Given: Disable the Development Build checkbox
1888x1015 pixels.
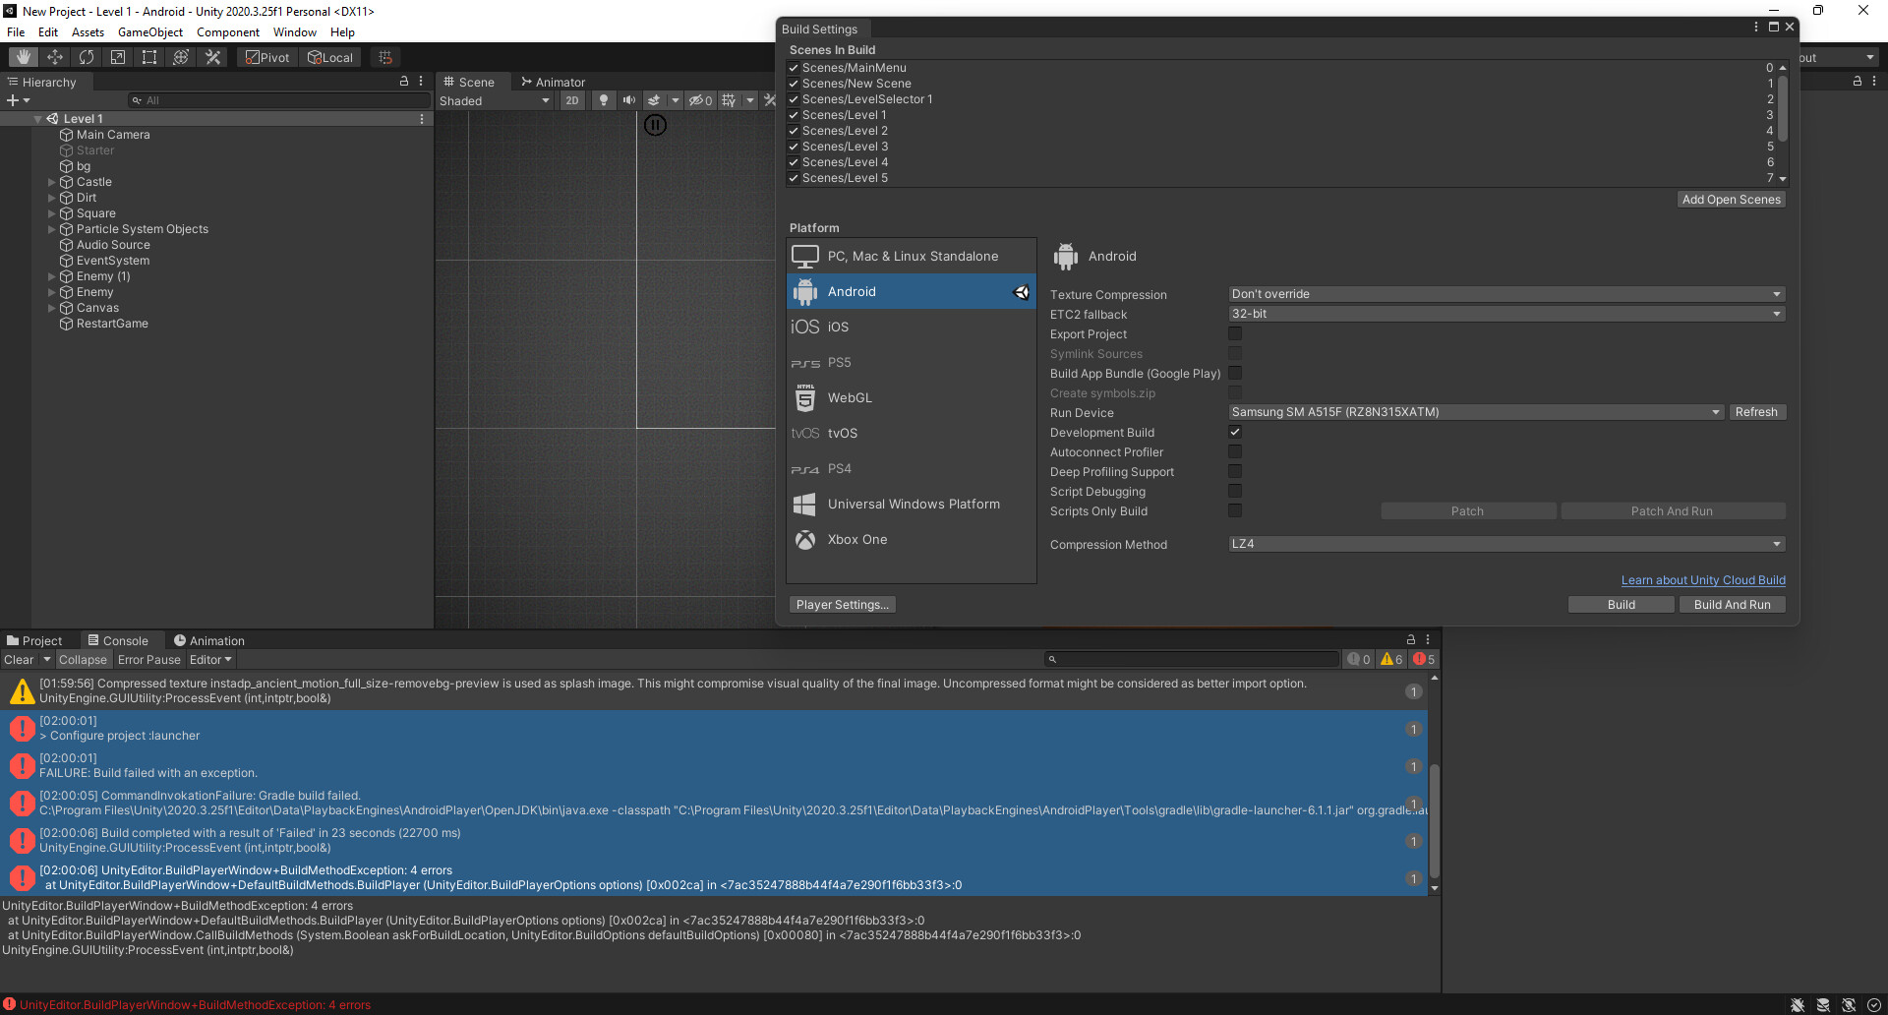Looking at the screenshot, I should [1235, 432].
